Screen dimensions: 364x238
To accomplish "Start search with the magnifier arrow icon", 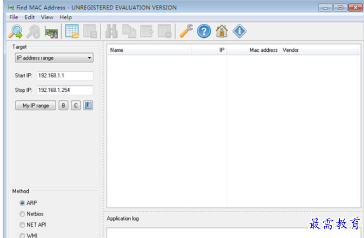I will point(16,31).
